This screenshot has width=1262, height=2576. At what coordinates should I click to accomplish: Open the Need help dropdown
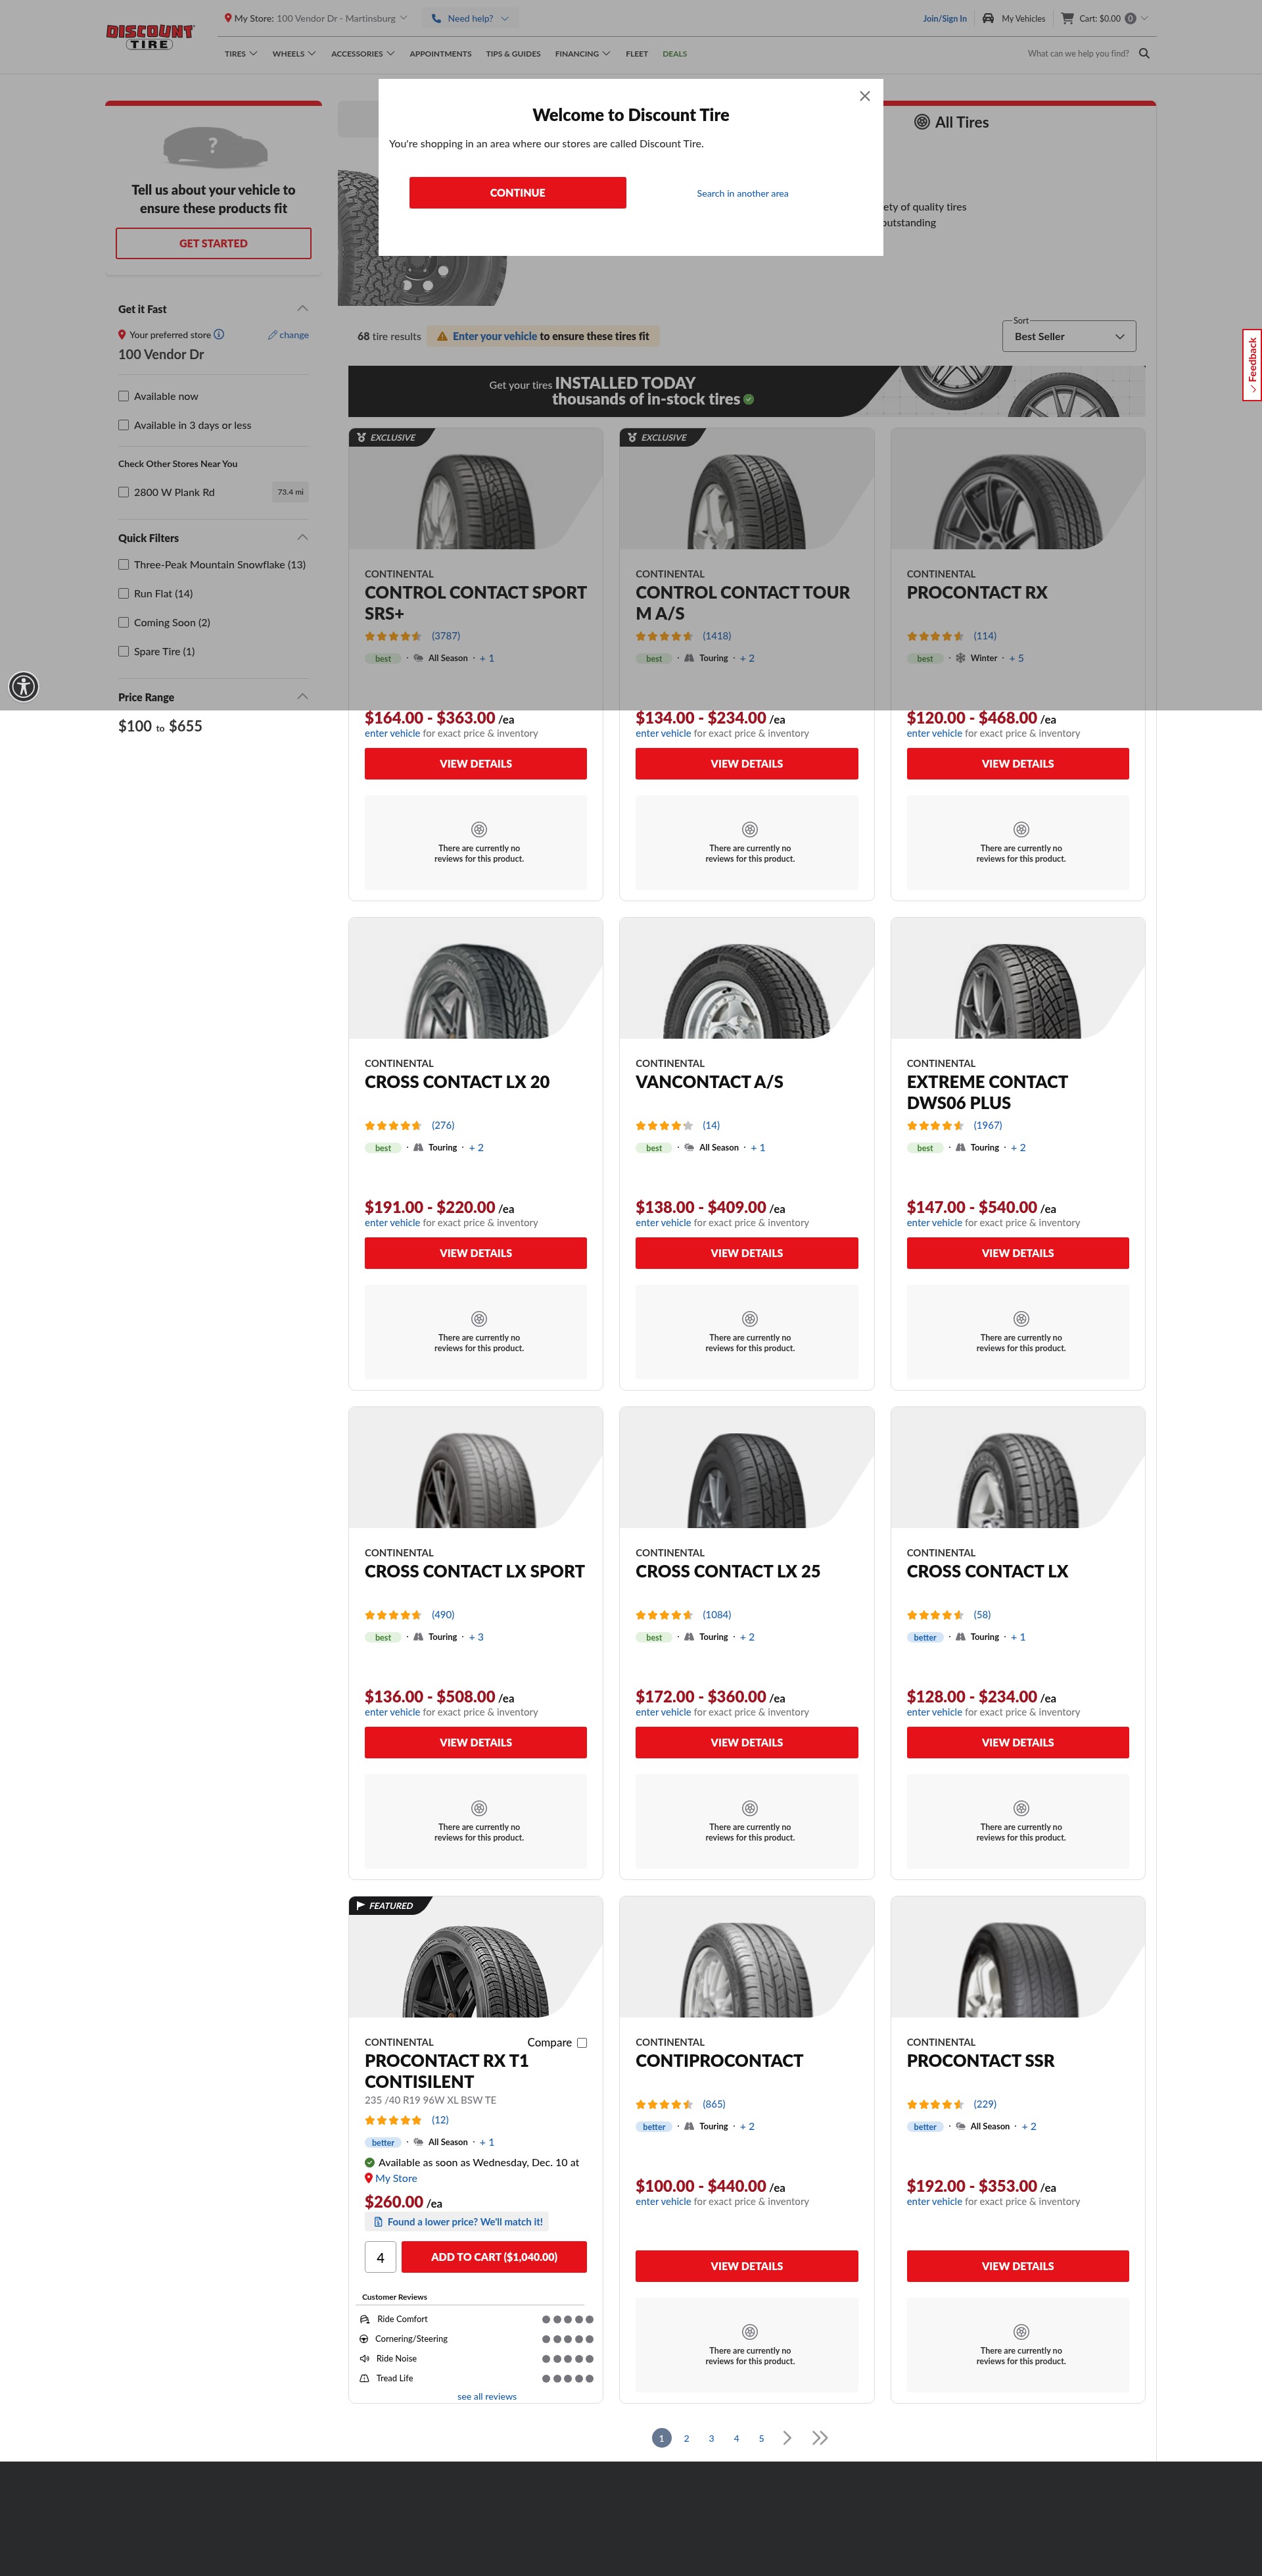471,18
